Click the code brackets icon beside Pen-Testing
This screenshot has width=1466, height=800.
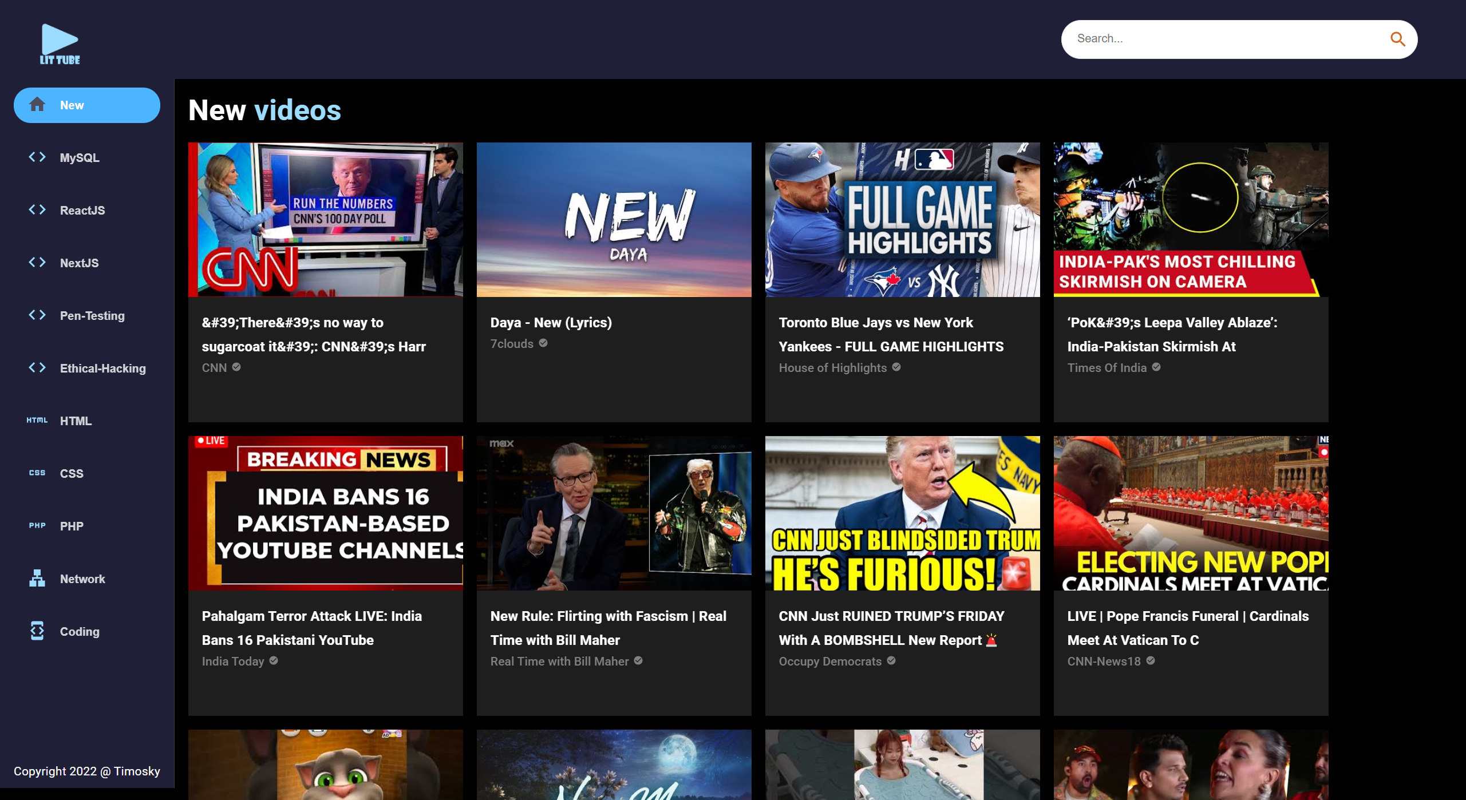pos(37,315)
